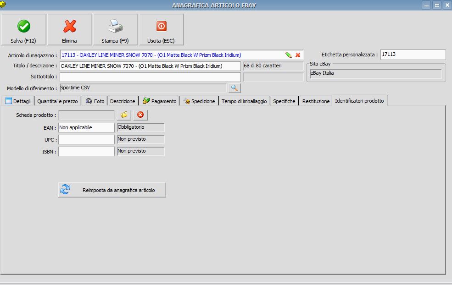Click the green pencil edit article icon
This screenshot has width=452, height=285.
288,55
